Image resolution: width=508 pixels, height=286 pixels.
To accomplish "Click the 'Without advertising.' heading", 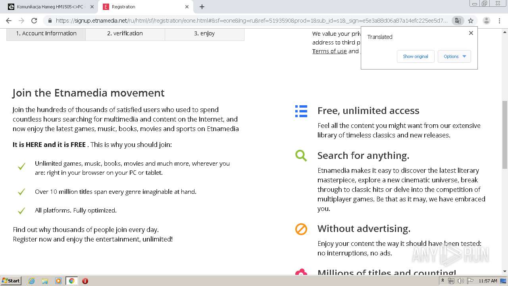I will coord(364,228).
